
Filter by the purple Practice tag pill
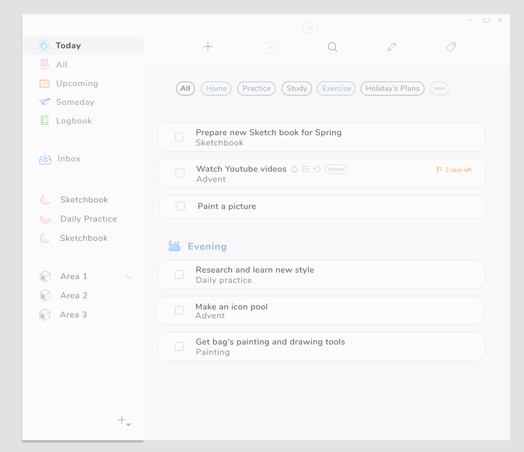pos(256,88)
